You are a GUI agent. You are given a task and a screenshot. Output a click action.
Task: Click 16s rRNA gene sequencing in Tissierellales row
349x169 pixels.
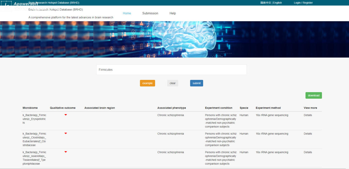click(x=272, y=152)
